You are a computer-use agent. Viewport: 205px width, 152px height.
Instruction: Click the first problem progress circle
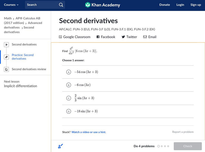[x=159, y=146]
